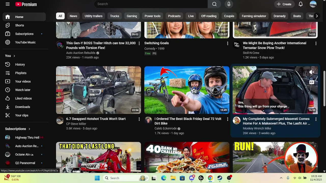Open options menu for Terrastar Snow Plow video

click(x=316, y=43)
